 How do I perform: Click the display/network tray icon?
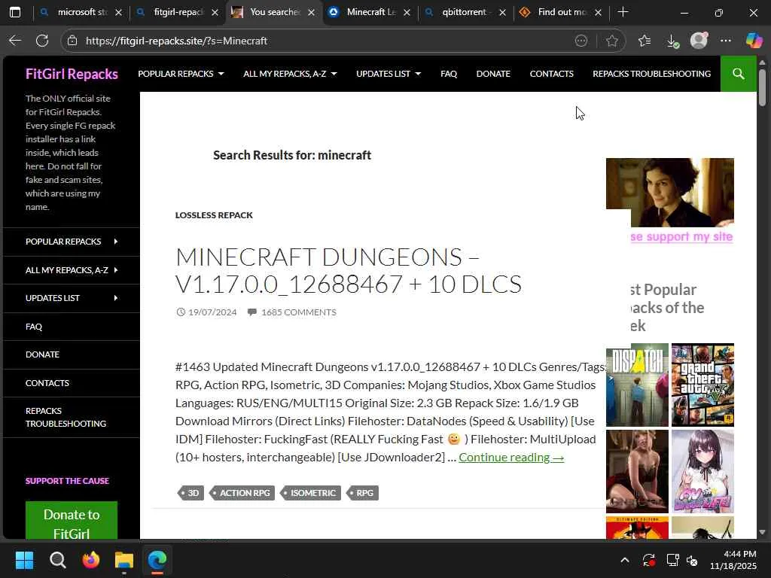tap(672, 560)
